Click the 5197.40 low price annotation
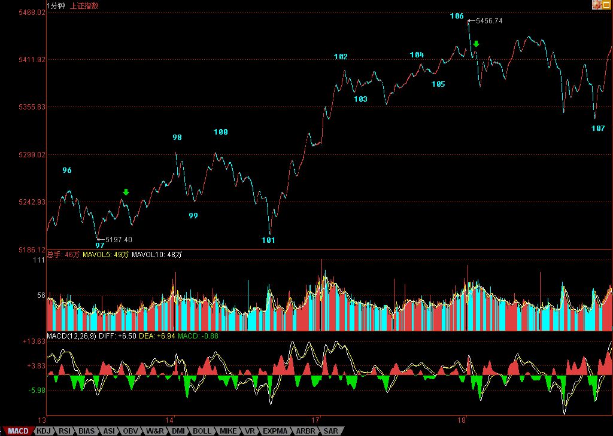 [119, 239]
